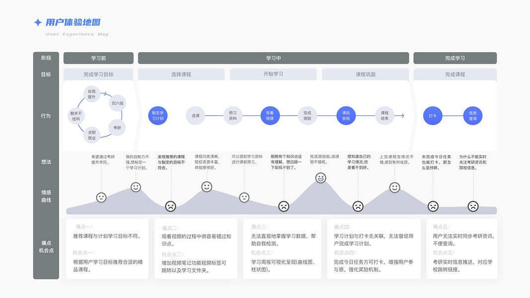Click the 考研 goal circle
Image resolution: width=530 pixels, height=298 pixels.
click(x=117, y=128)
